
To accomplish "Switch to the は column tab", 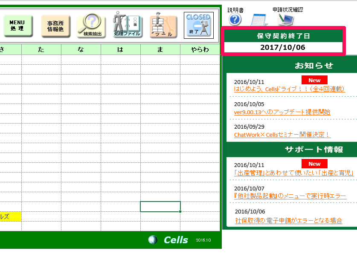I will [x=120, y=49].
